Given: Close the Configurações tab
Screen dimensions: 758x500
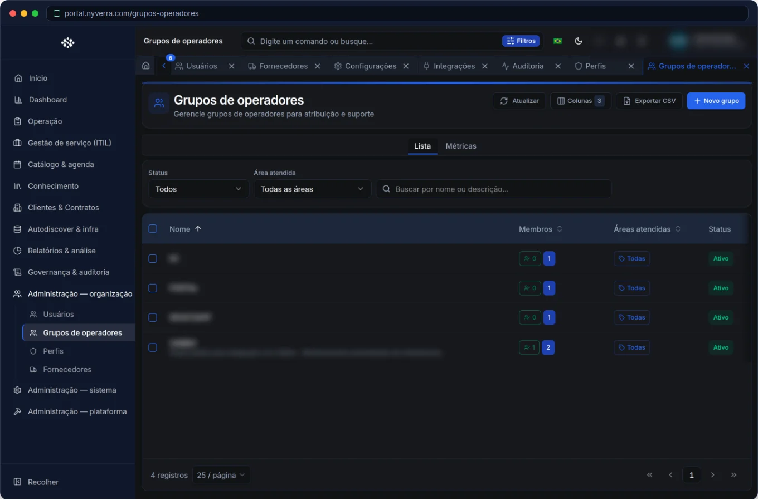Looking at the screenshot, I should click(x=406, y=66).
